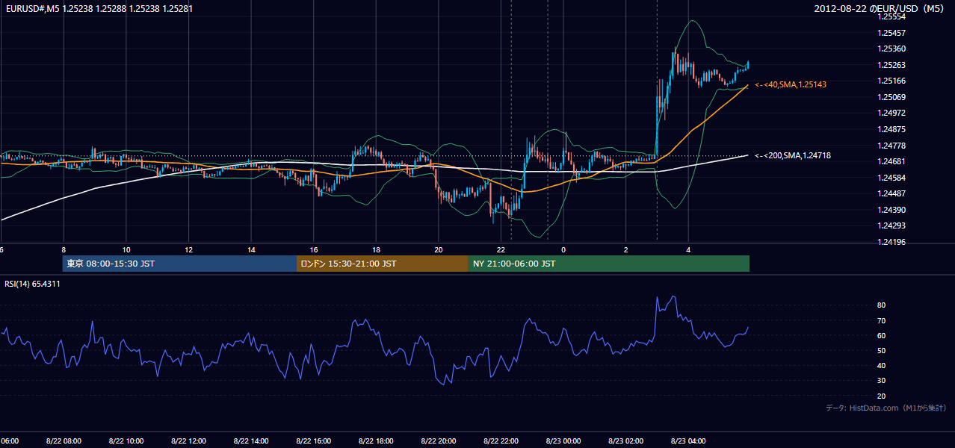This screenshot has width=955, height=448.
Task: Click the RSI(14) 65.4311 indicator label
Action: click(x=33, y=284)
